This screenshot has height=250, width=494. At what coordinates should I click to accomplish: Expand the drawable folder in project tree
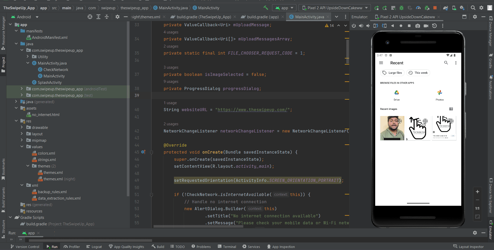pyautogui.click(x=22, y=127)
